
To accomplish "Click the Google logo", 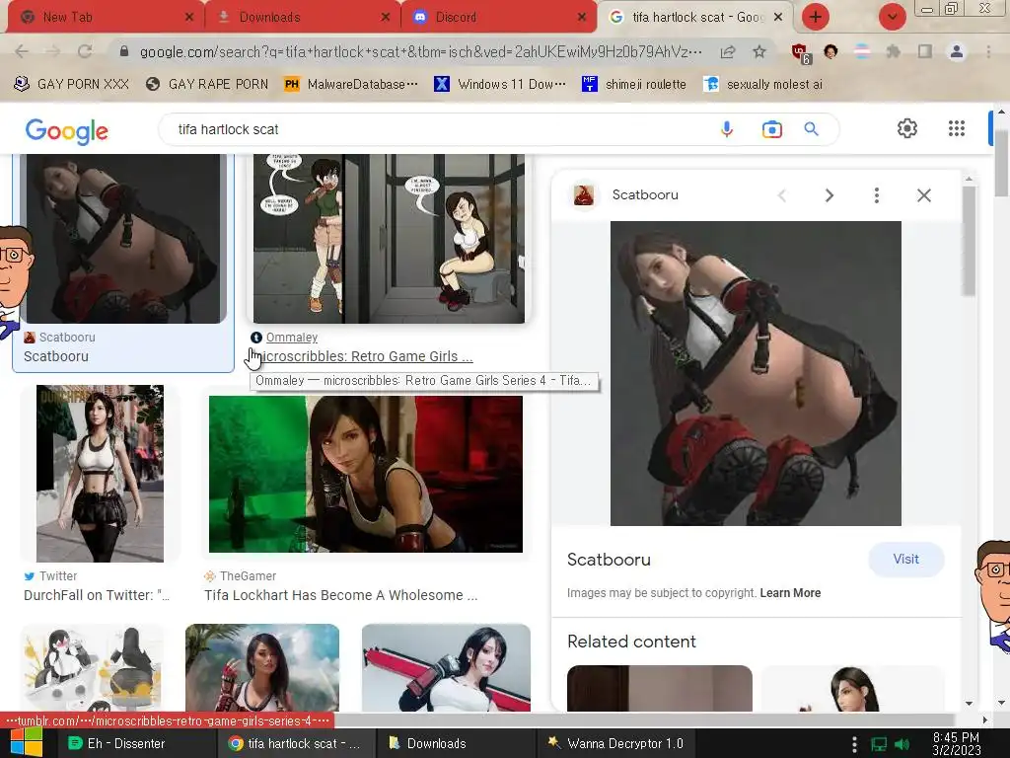I will point(66,131).
